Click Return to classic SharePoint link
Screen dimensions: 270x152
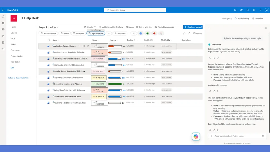point(19,78)
